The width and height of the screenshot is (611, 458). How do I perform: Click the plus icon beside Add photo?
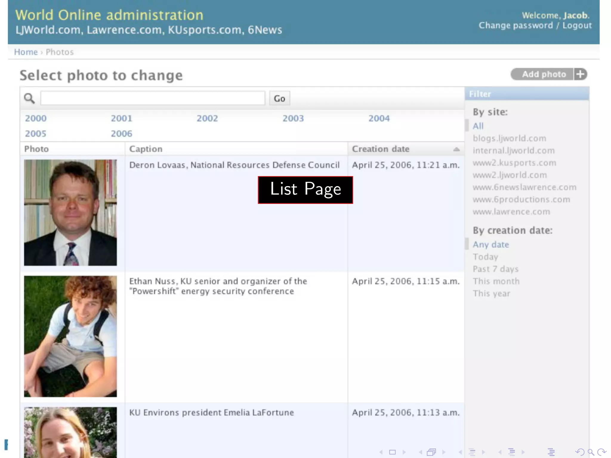pyautogui.click(x=581, y=74)
